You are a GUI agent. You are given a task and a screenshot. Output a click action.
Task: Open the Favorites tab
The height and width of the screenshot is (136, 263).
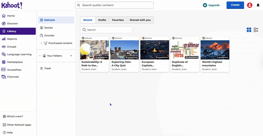coord(118,20)
